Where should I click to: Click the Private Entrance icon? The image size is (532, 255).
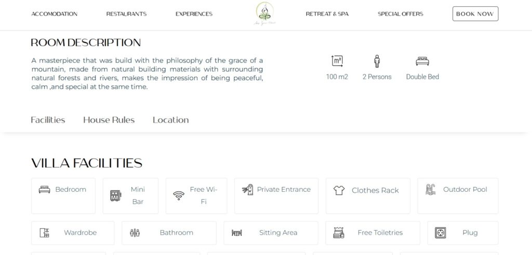[x=248, y=190]
